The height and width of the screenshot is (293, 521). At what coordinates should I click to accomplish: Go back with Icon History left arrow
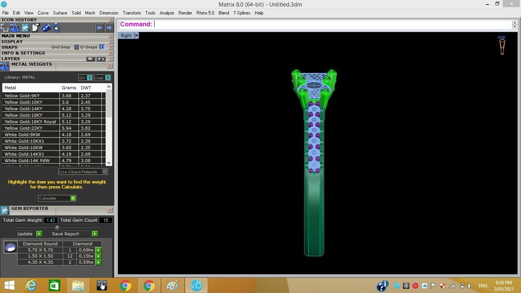click(99, 28)
